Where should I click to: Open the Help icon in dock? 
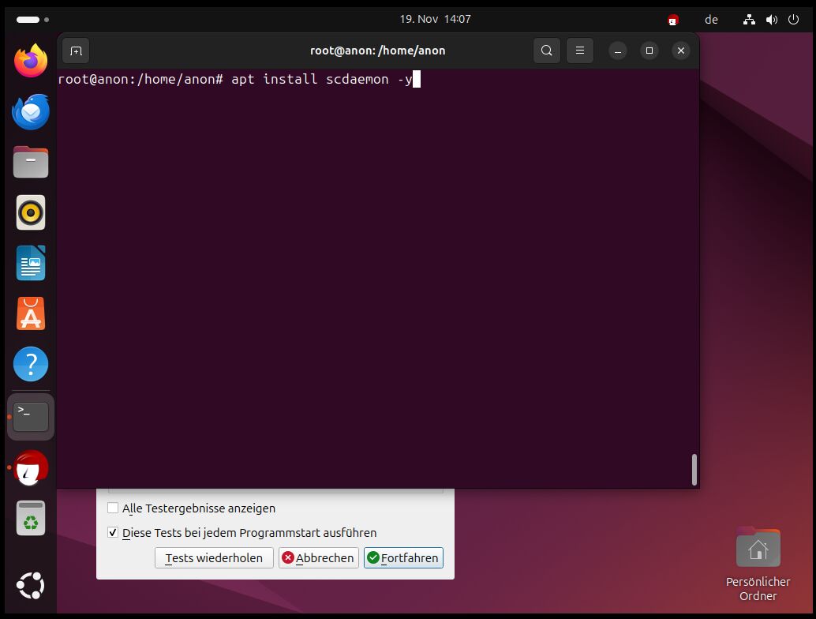coord(31,365)
